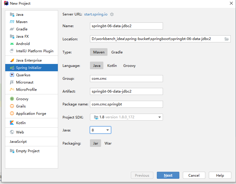The height and width of the screenshot is (184, 236).
Task: Click the Android robot icon
Action: 12,44
